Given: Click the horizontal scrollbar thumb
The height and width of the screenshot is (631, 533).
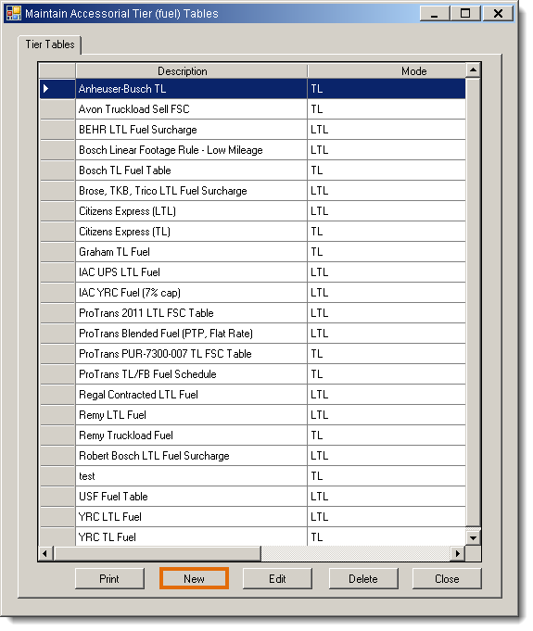Looking at the screenshot, I should tap(158, 553).
